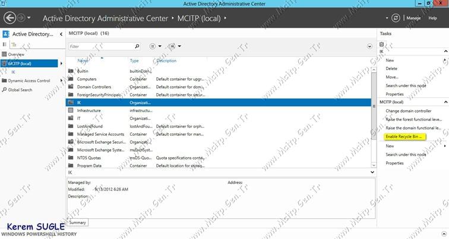Click Delete in IK tasks

coord(391,69)
